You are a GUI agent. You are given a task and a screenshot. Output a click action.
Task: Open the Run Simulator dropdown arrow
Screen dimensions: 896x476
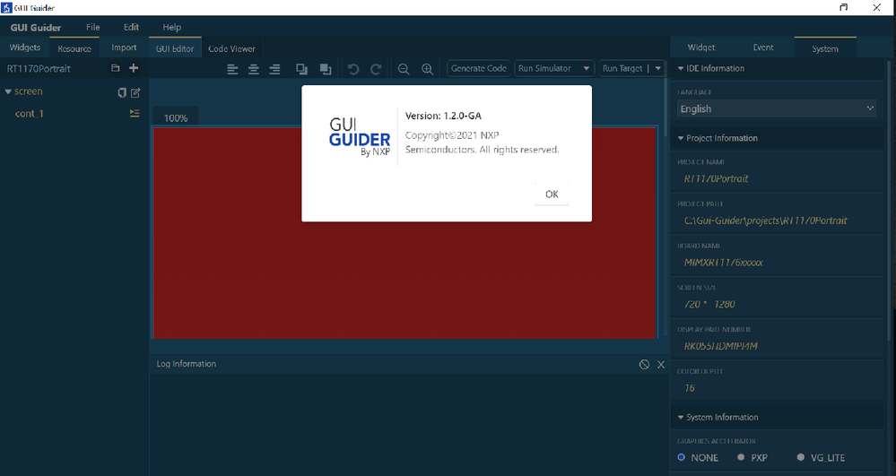[587, 68]
